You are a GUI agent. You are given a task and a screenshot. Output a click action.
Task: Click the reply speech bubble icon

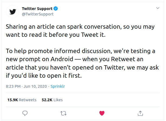(x=25, y=112)
